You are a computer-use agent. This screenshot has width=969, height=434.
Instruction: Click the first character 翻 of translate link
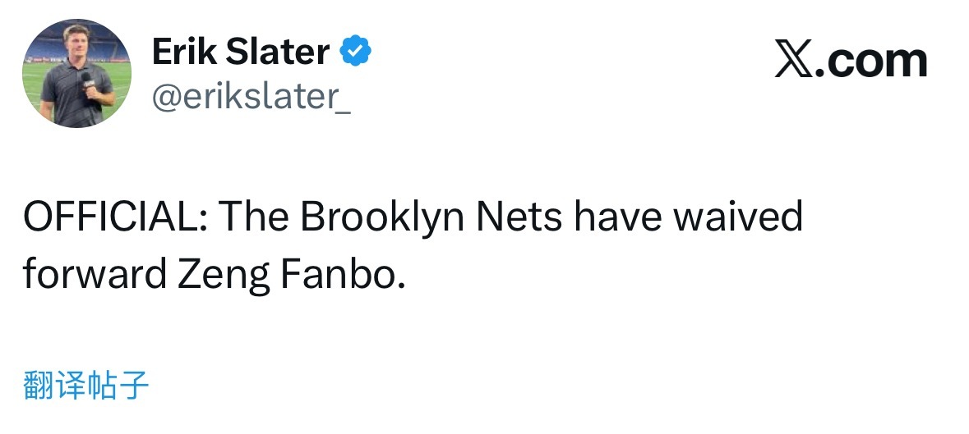coord(38,384)
